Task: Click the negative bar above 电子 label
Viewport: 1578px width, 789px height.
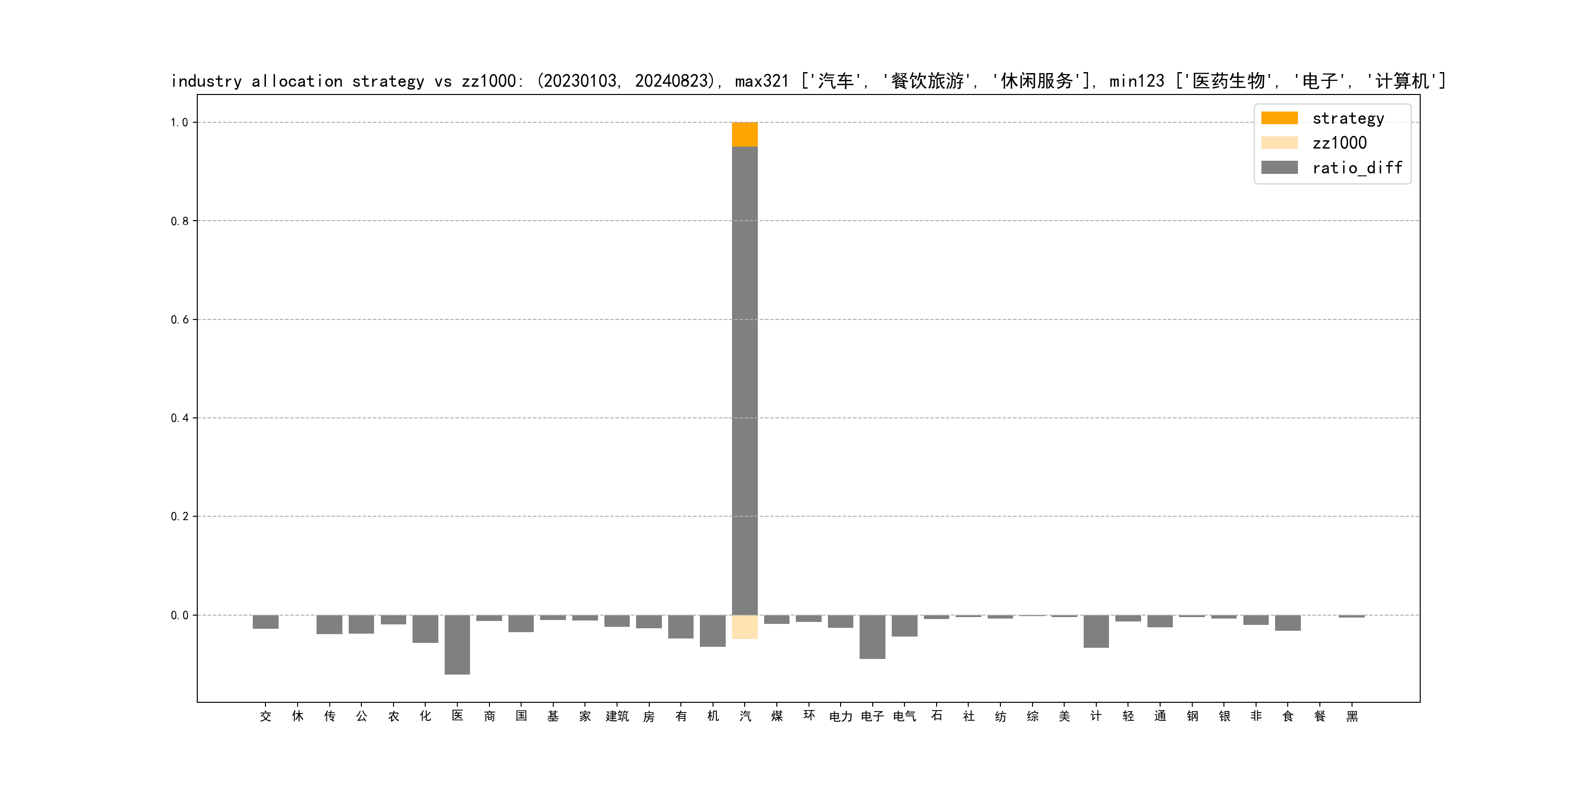Action: (872, 637)
